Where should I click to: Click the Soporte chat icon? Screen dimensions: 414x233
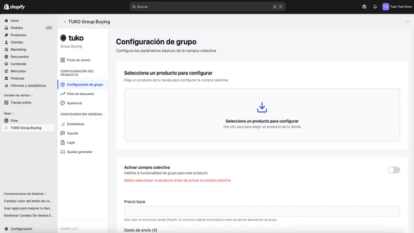[x=63, y=133]
